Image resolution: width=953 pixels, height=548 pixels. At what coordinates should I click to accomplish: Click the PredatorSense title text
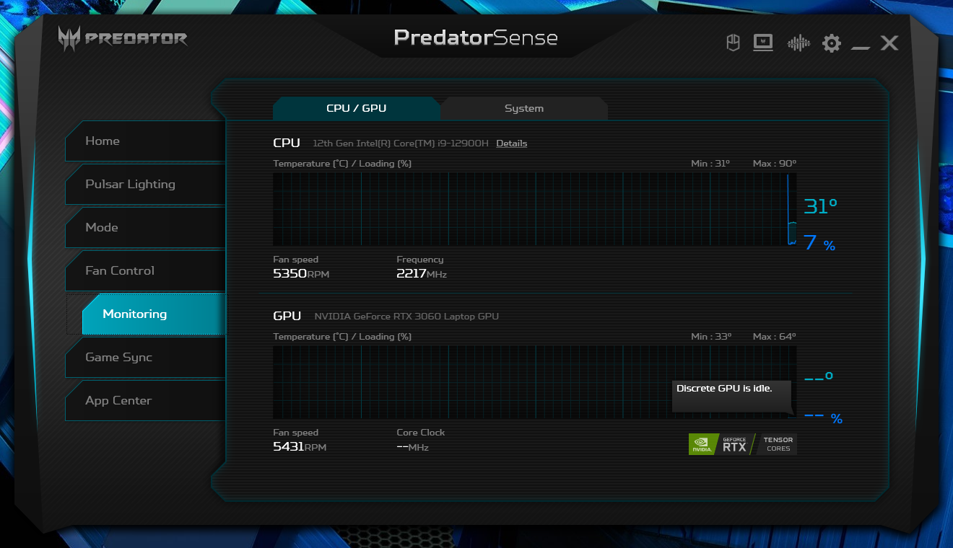tap(476, 37)
